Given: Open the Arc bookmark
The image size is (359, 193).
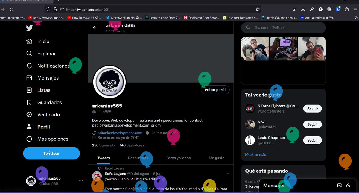Looking at the screenshot, I should pyautogui.click(x=318, y=18).
